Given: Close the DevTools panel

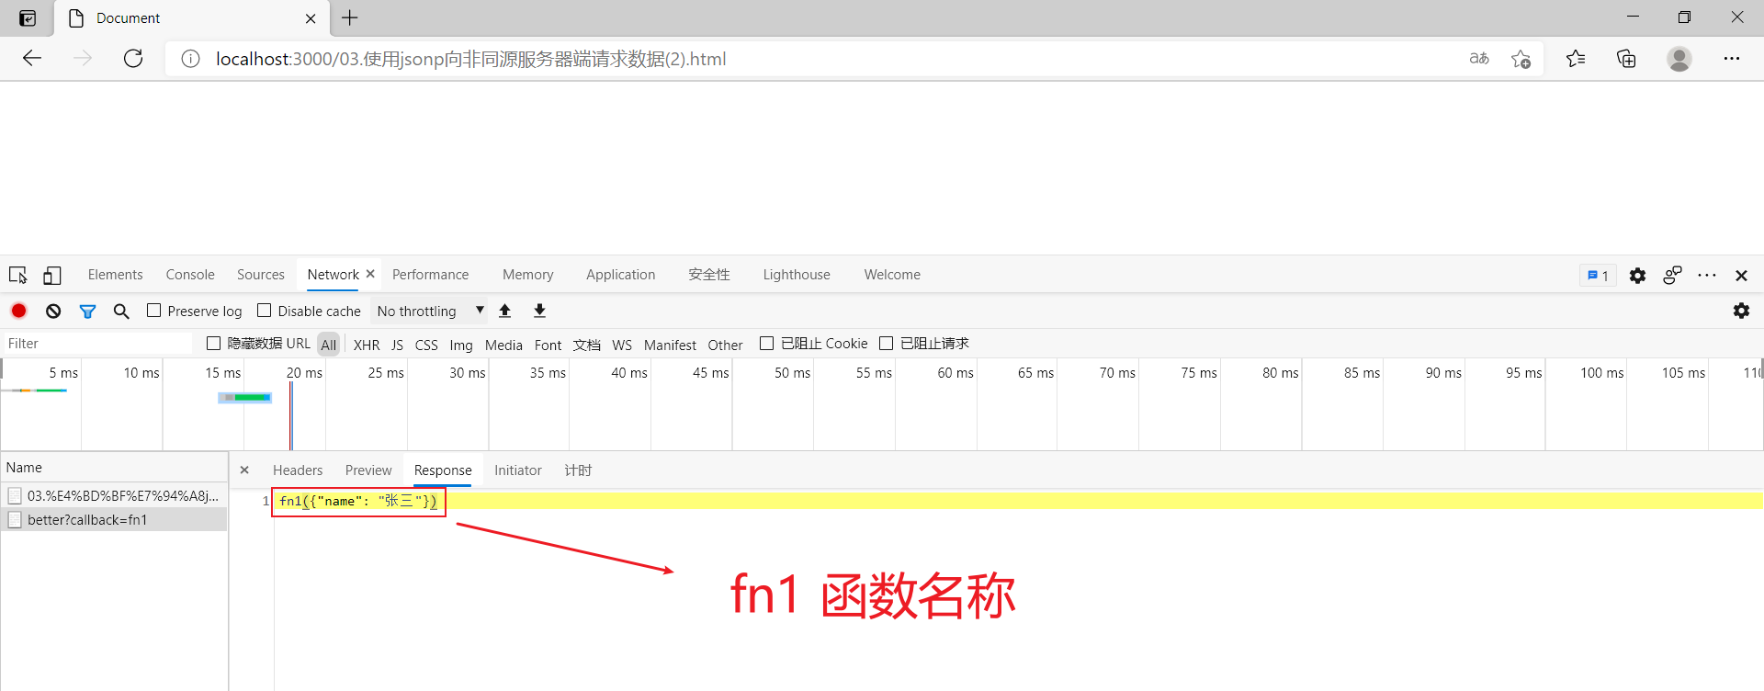Looking at the screenshot, I should coord(1741,276).
